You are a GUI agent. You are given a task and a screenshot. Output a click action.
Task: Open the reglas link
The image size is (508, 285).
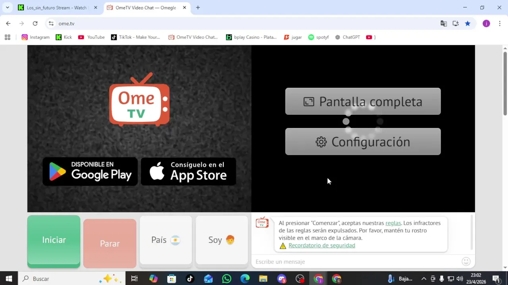(393, 223)
